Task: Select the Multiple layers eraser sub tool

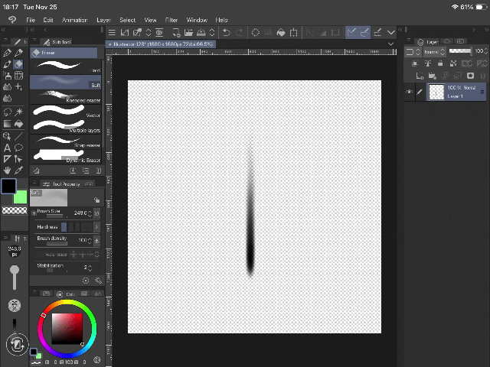Action: coord(65,126)
